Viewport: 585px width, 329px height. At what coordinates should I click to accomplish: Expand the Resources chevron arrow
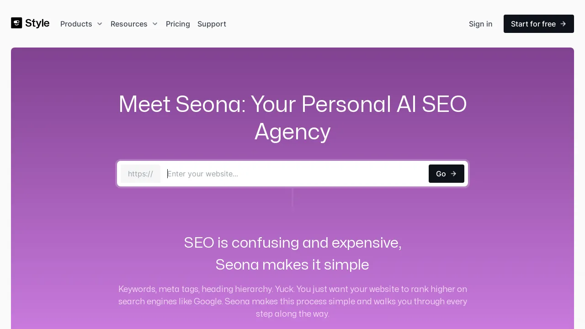coord(155,24)
